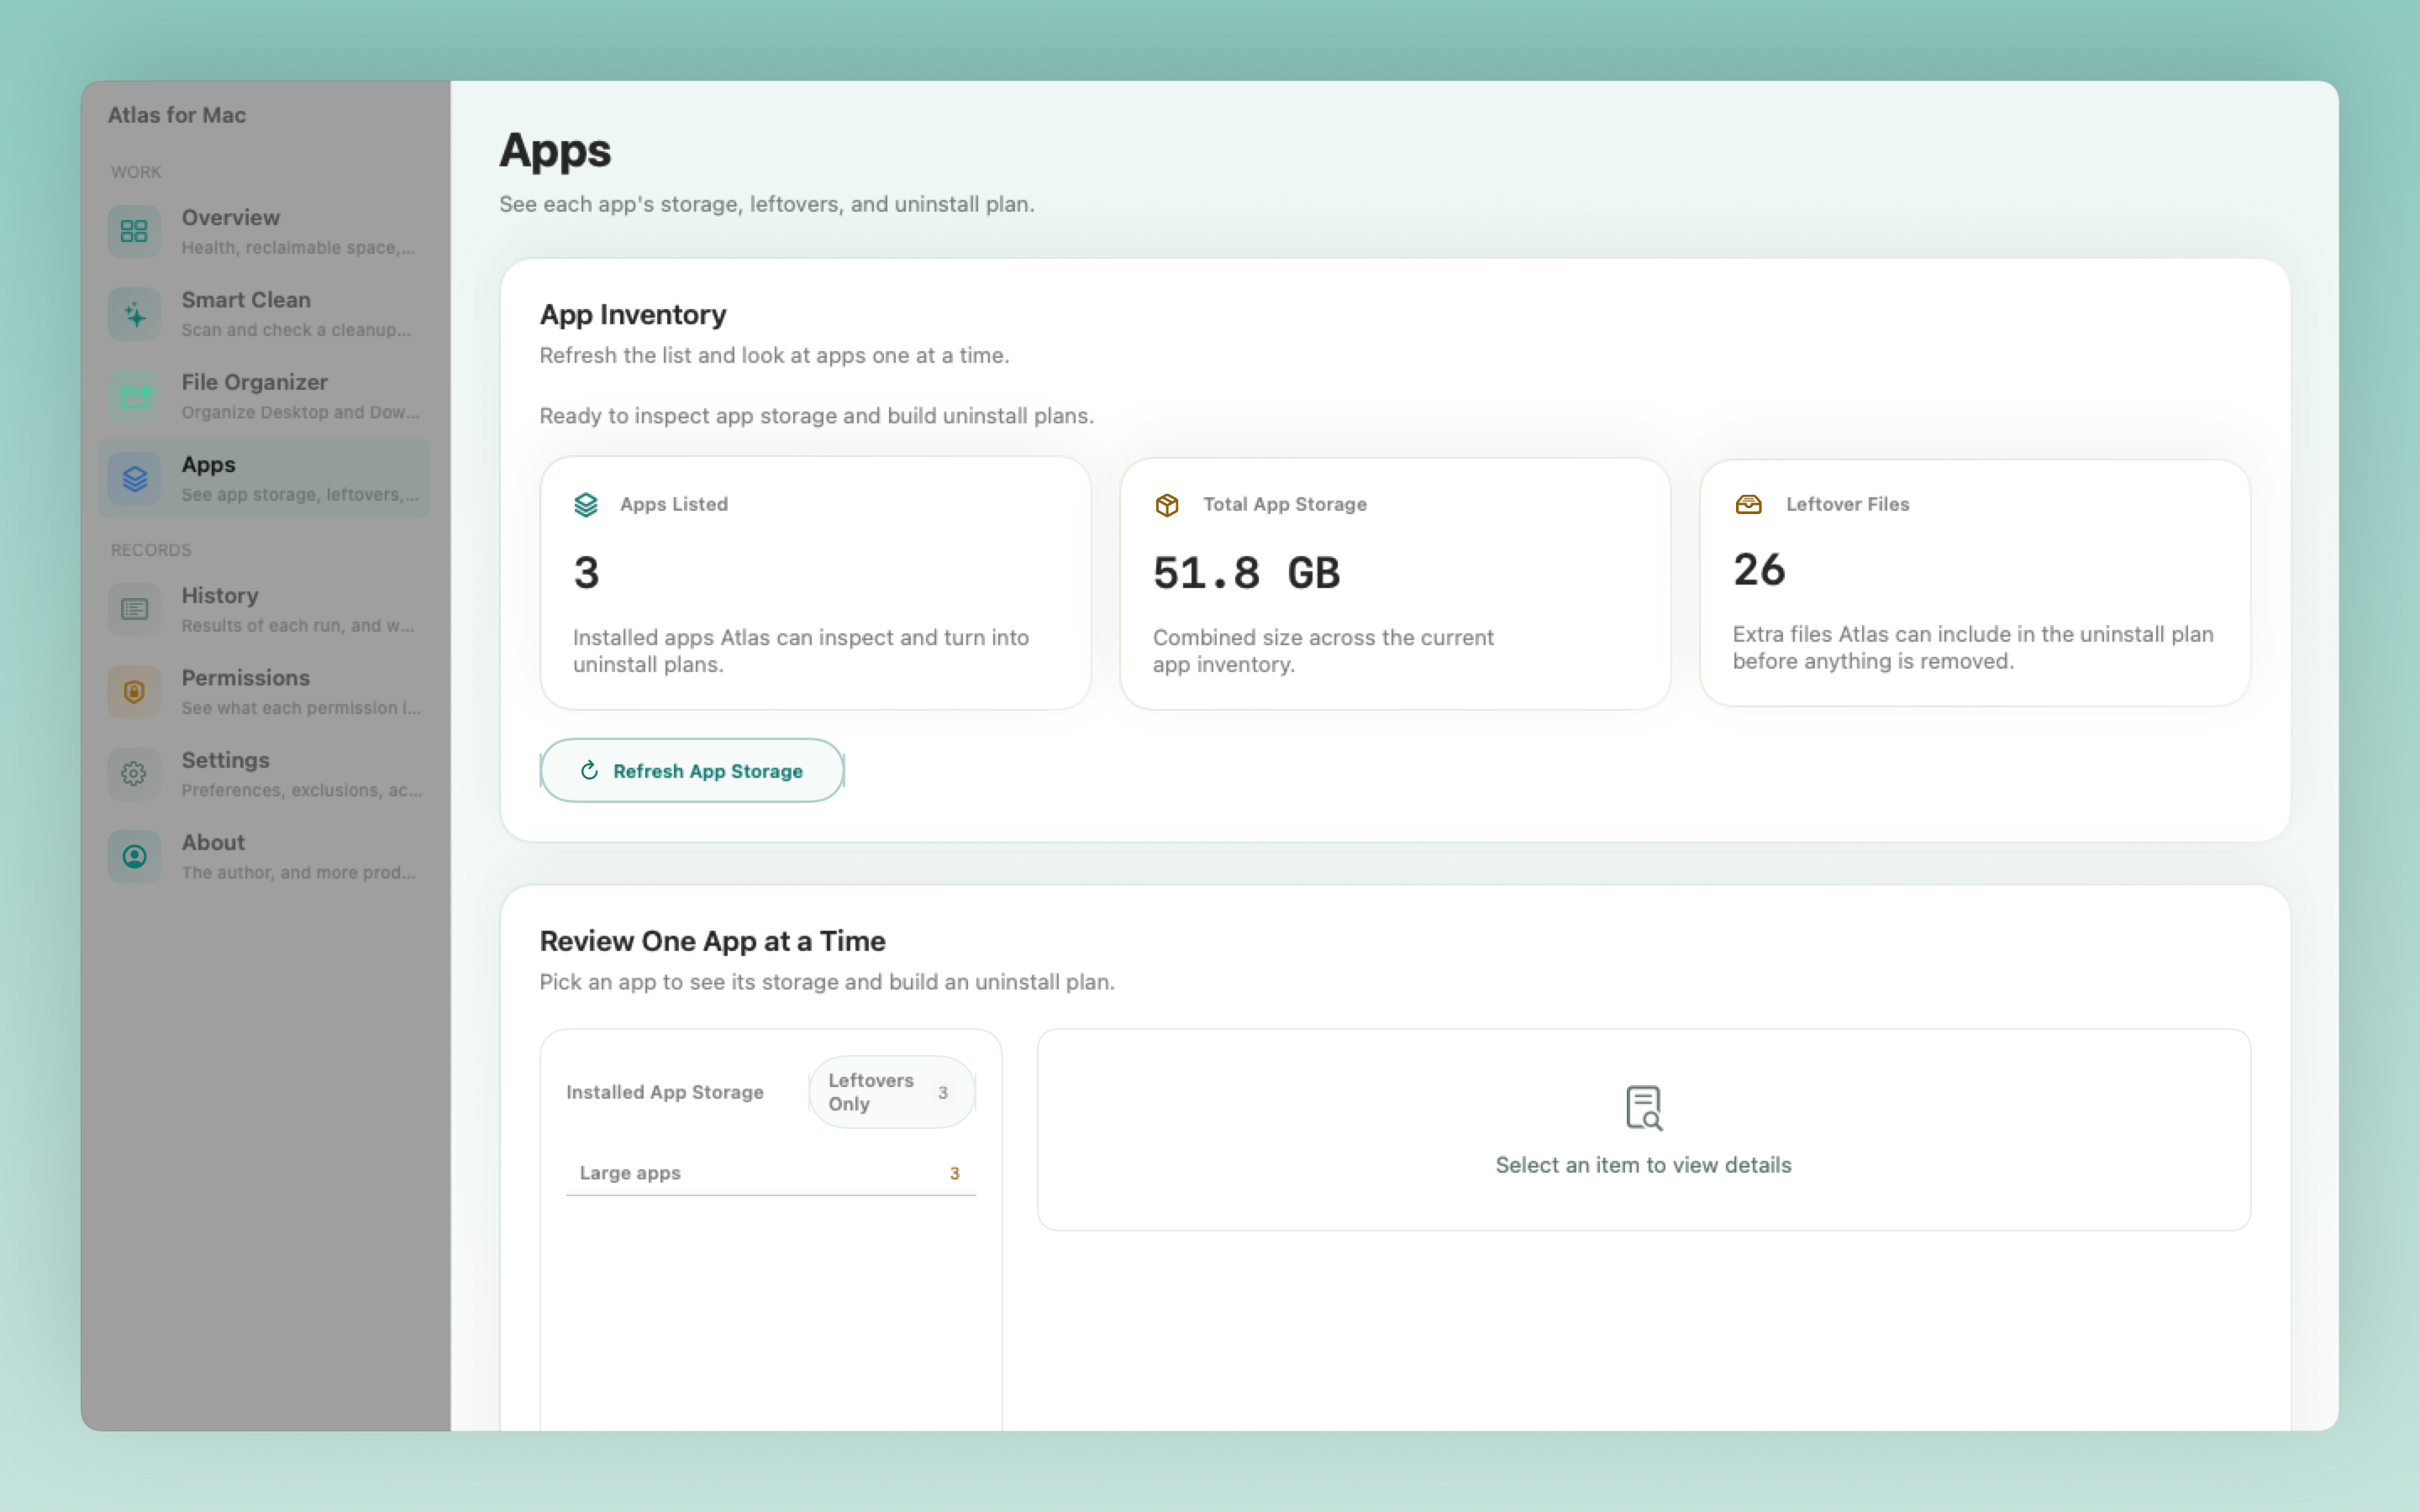
Task: Click the WORK section label
Action: [x=136, y=172]
